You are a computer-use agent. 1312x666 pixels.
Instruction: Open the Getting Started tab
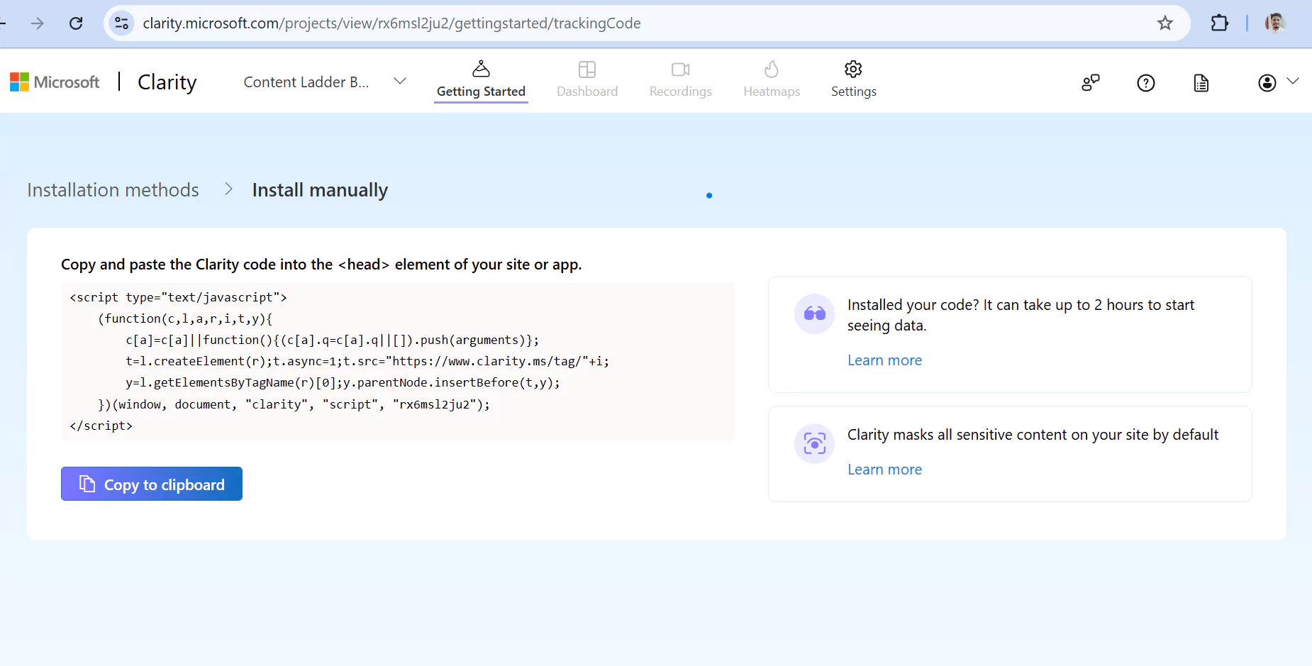tap(481, 80)
